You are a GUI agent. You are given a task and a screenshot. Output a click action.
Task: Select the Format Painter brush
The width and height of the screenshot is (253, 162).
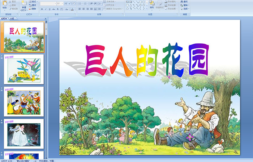point(10,9)
